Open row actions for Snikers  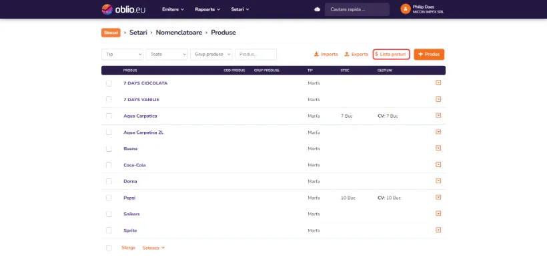[438, 214]
